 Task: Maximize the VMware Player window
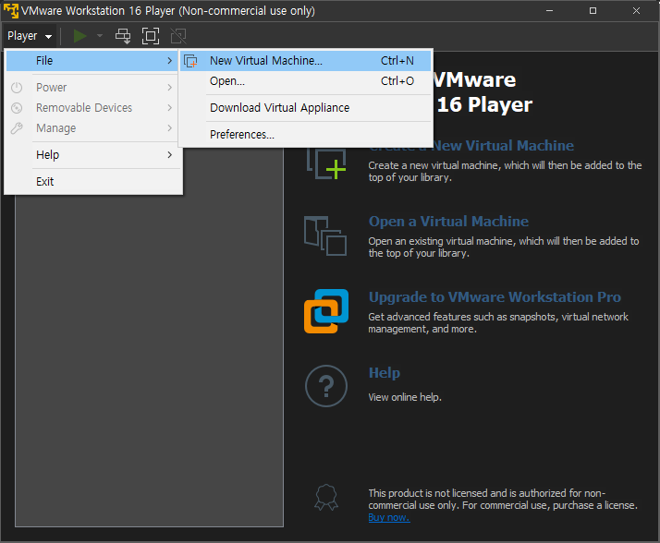(x=593, y=10)
